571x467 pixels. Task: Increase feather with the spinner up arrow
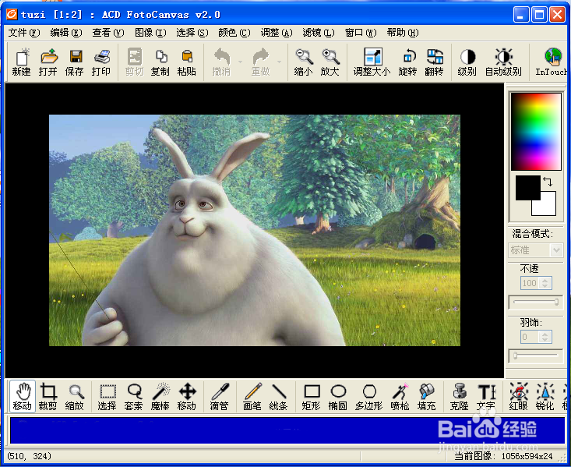coord(545,334)
